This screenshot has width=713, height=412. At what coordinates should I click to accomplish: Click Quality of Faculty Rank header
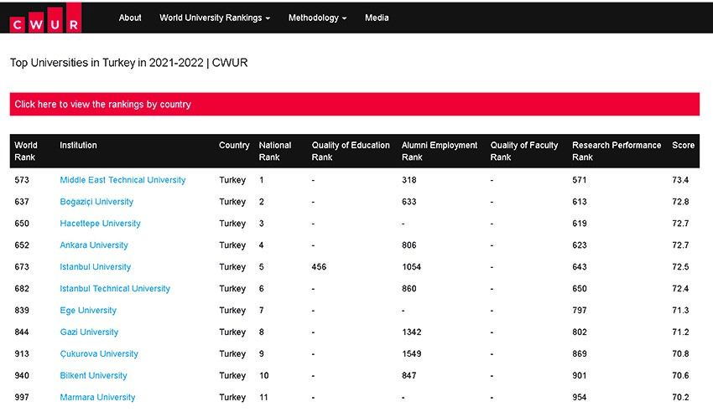tap(523, 151)
